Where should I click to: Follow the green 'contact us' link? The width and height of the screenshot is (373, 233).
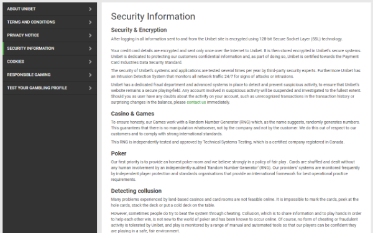point(196,103)
